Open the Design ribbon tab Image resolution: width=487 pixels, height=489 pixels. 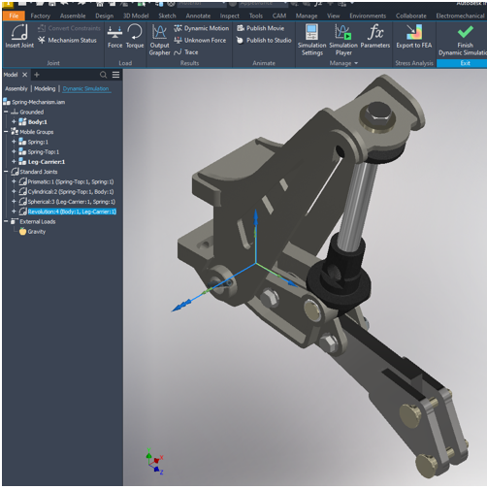click(x=105, y=16)
